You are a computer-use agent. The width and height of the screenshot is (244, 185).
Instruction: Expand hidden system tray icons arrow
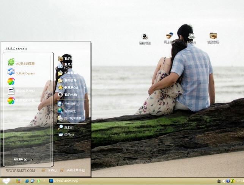224,181
